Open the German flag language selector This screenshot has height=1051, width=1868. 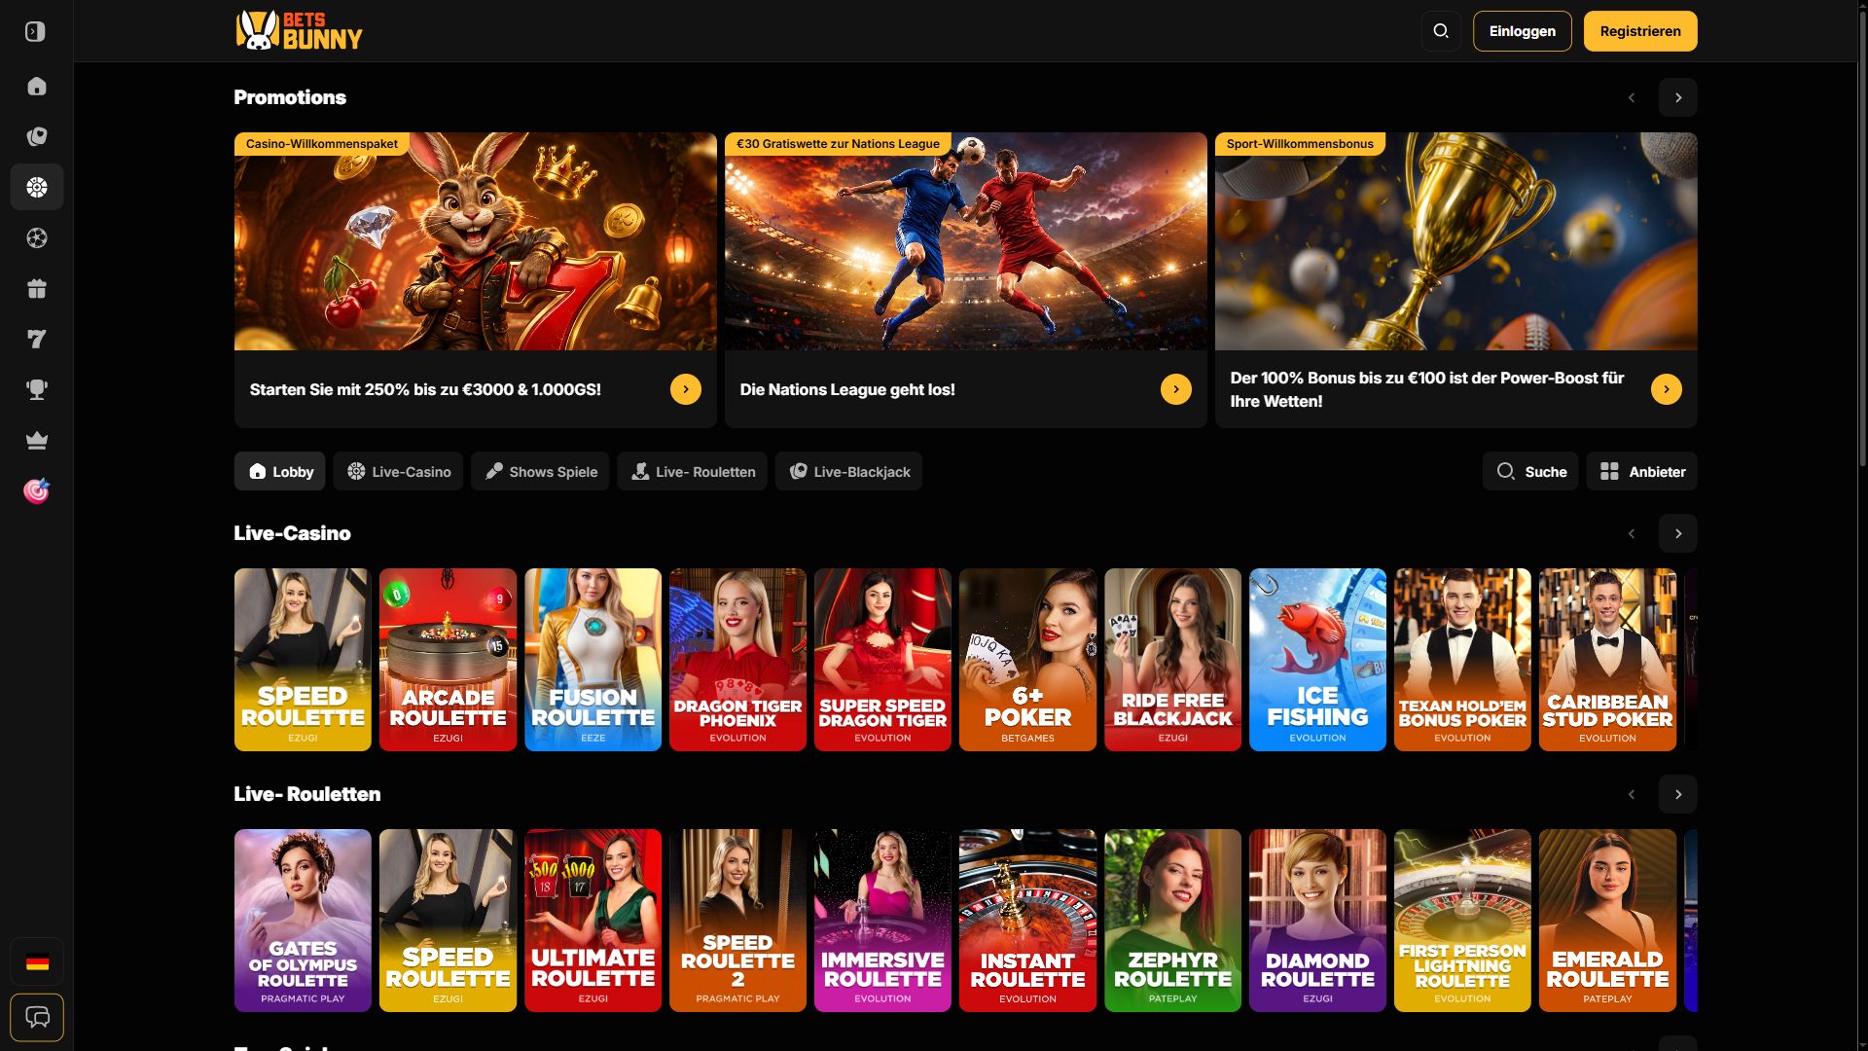(37, 963)
